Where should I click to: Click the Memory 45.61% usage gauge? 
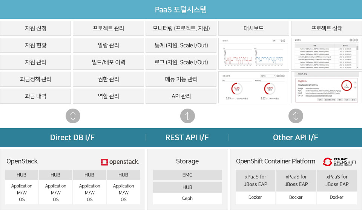pos(270,89)
